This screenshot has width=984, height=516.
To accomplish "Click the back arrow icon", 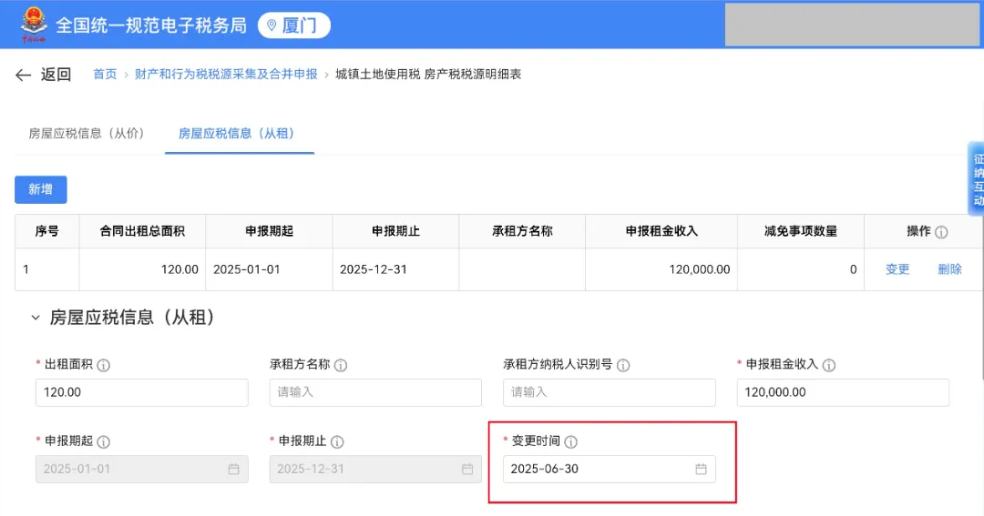I will 23,75.
